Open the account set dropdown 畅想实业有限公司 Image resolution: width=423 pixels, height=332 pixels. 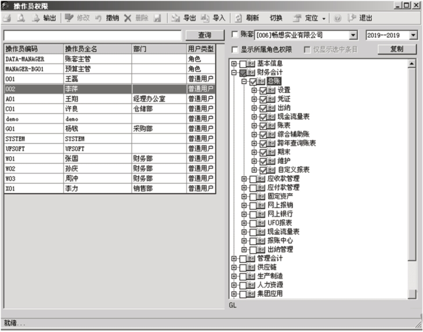pos(353,36)
